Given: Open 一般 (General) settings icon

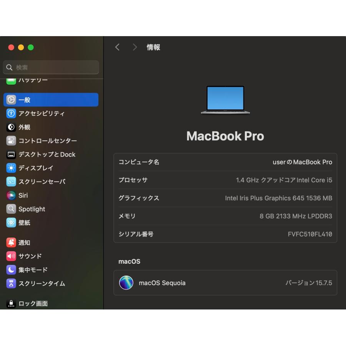Looking at the screenshot, I should (11, 100).
